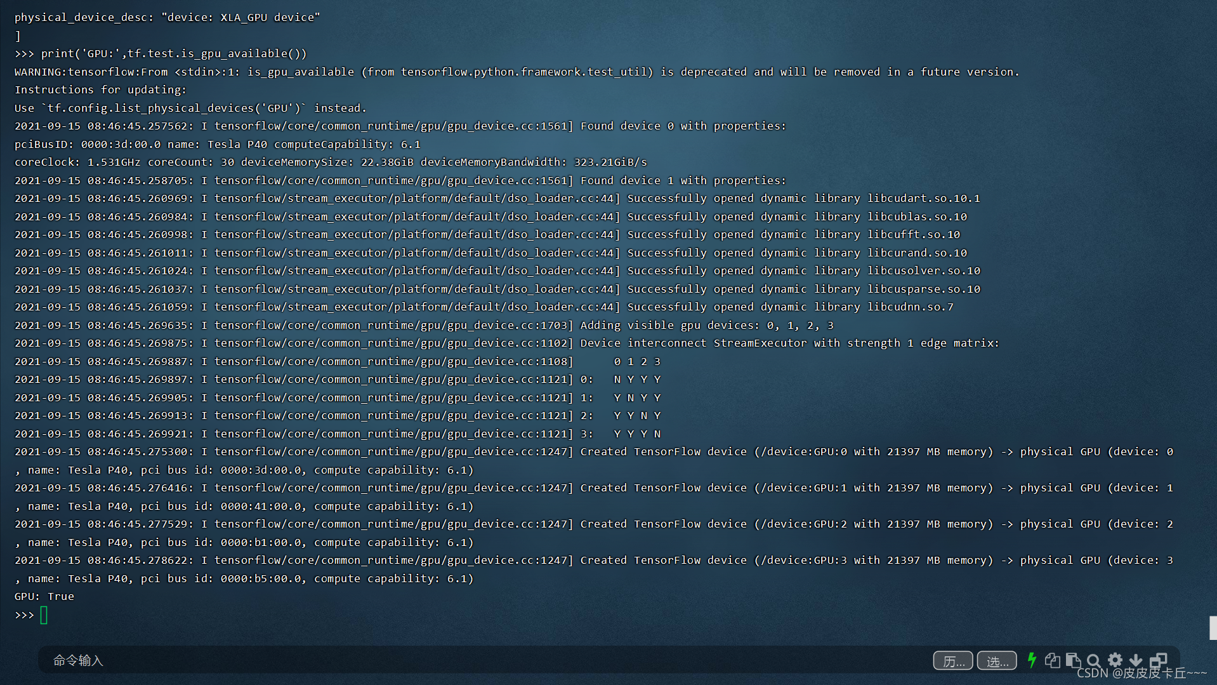Click the paste icon in terminal toolbar
The image size is (1217, 685).
pos(1073,660)
